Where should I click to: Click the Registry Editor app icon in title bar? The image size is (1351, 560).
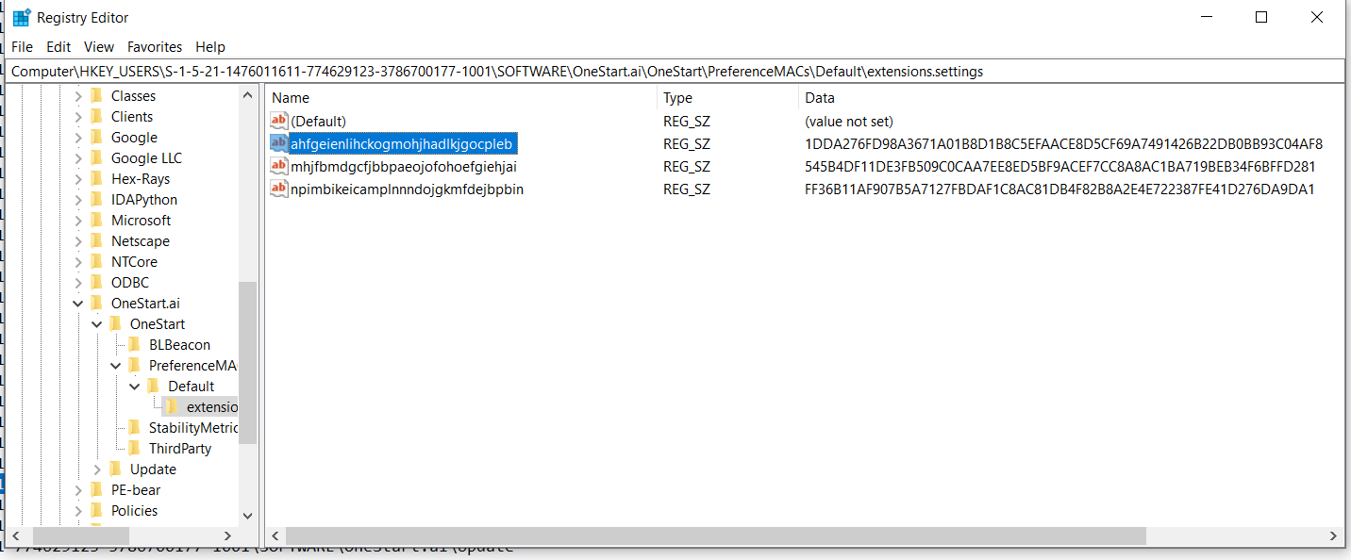21,18
